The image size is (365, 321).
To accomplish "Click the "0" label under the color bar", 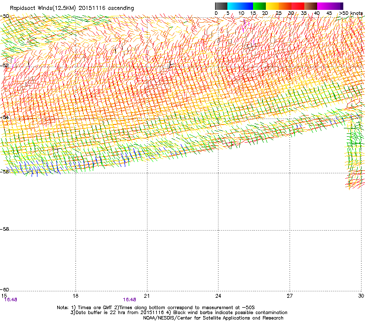I will click(216, 13).
